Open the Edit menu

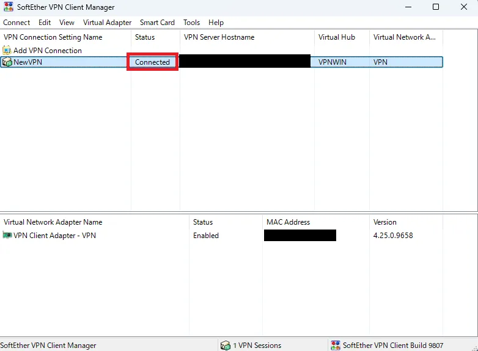point(45,23)
